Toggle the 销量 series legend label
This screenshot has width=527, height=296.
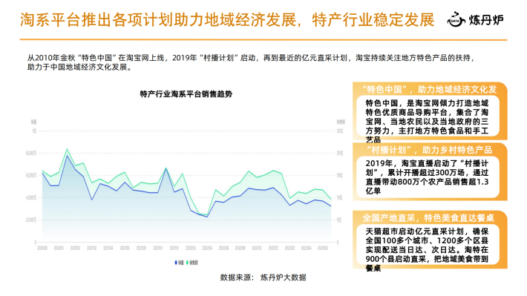coord(181,263)
